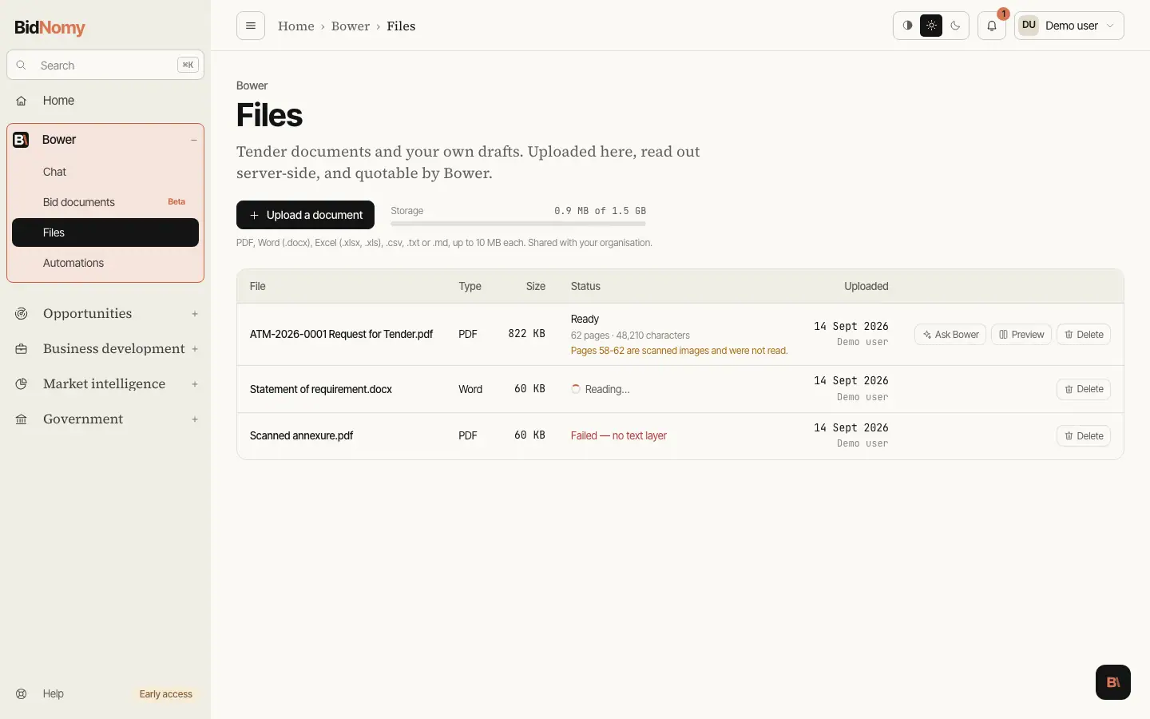Switch to the high-contrast theme icon
This screenshot has width=1150, height=719.
click(907, 26)
